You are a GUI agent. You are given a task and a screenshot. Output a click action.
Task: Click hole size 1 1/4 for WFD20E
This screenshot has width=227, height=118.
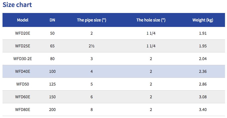click(151, 33)
